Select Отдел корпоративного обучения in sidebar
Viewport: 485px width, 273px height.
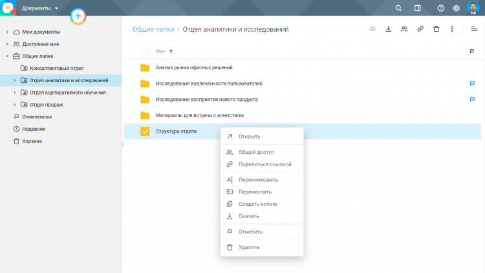(68, 93)
